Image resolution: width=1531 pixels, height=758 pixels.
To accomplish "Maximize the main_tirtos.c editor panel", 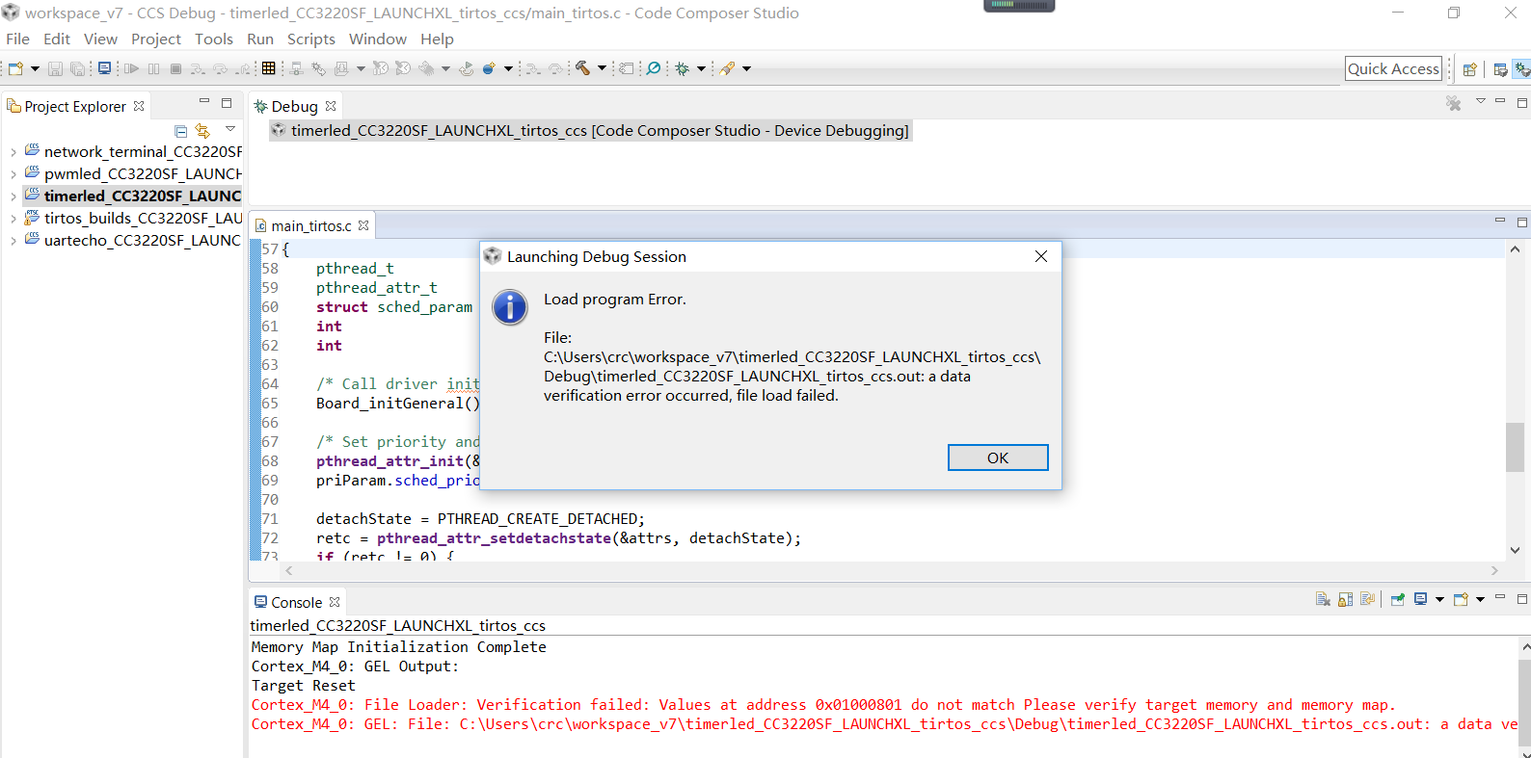I will tap(1522, 222).
